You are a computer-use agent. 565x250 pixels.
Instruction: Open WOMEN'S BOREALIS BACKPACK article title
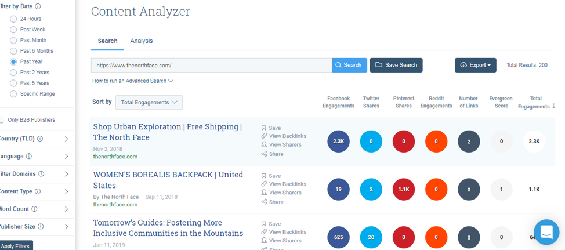click(168, 180)
